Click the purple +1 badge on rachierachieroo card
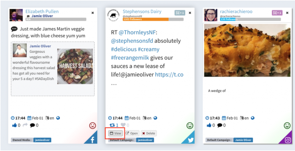The image size is (295, 151). click(x=277, y=13)
